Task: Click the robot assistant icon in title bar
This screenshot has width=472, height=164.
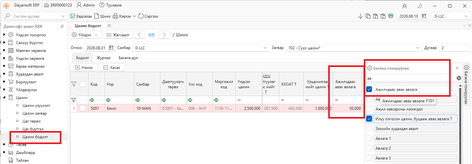Action: click(405, 6)
